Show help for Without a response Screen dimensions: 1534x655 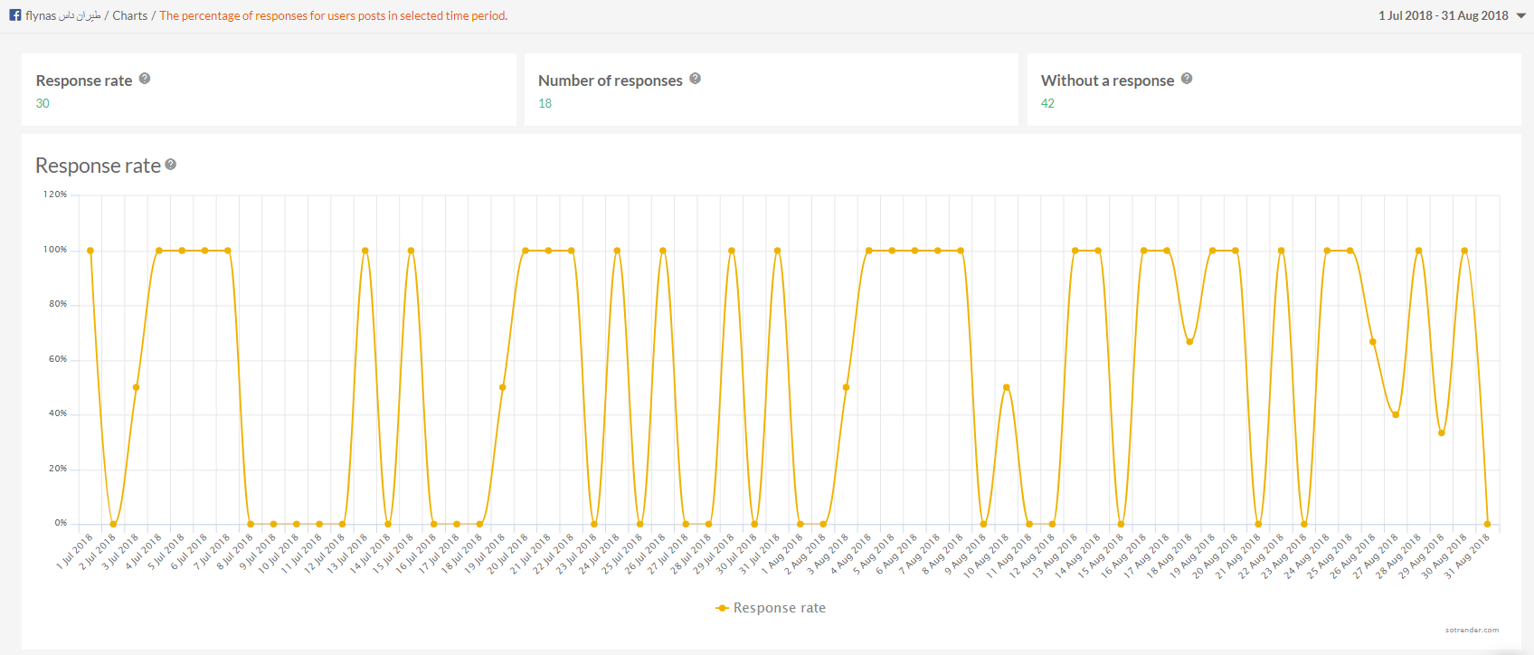(1187, 79)
